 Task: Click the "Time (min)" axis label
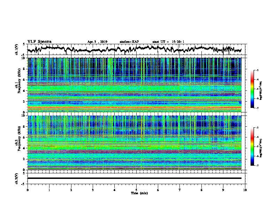click(x=139, y=193)
